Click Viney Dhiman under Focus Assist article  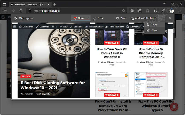click(x=107, y=62)
